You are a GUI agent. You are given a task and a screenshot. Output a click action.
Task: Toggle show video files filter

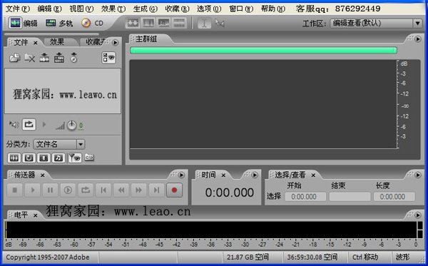tap(44, 158)
